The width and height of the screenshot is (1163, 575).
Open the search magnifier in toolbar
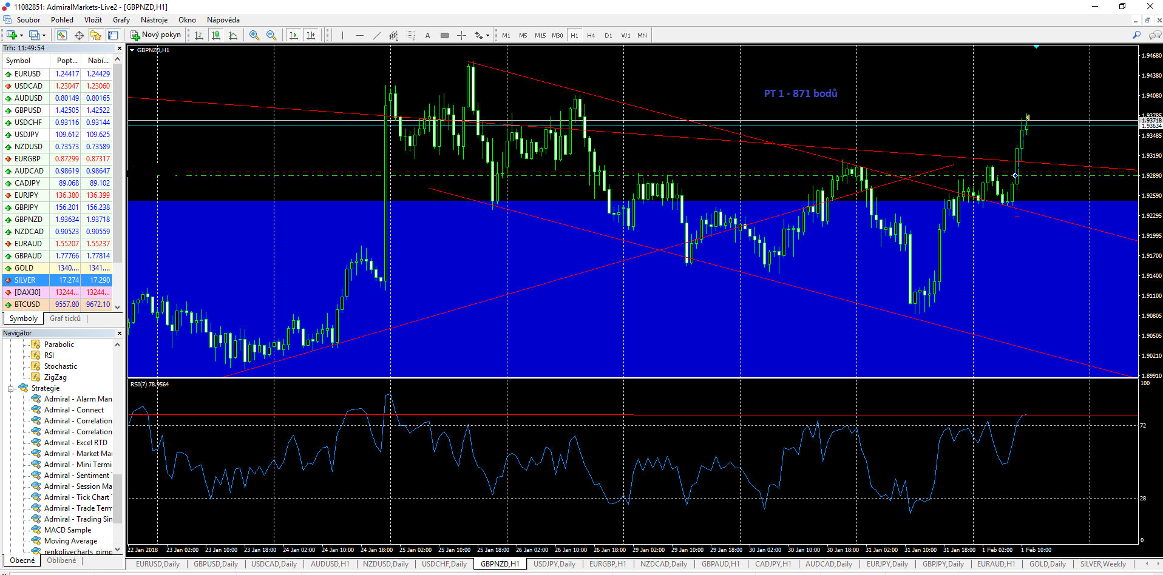point(1136,35)
